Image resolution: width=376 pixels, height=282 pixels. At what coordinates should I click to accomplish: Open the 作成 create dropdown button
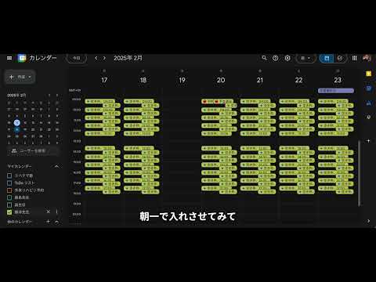(20, 77)
